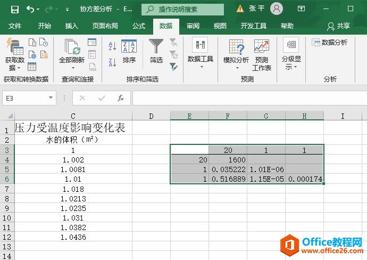Image resolution: width=367 pixels, height=260 pixels.
Task: Select column I header
Action: click(343, 116)
